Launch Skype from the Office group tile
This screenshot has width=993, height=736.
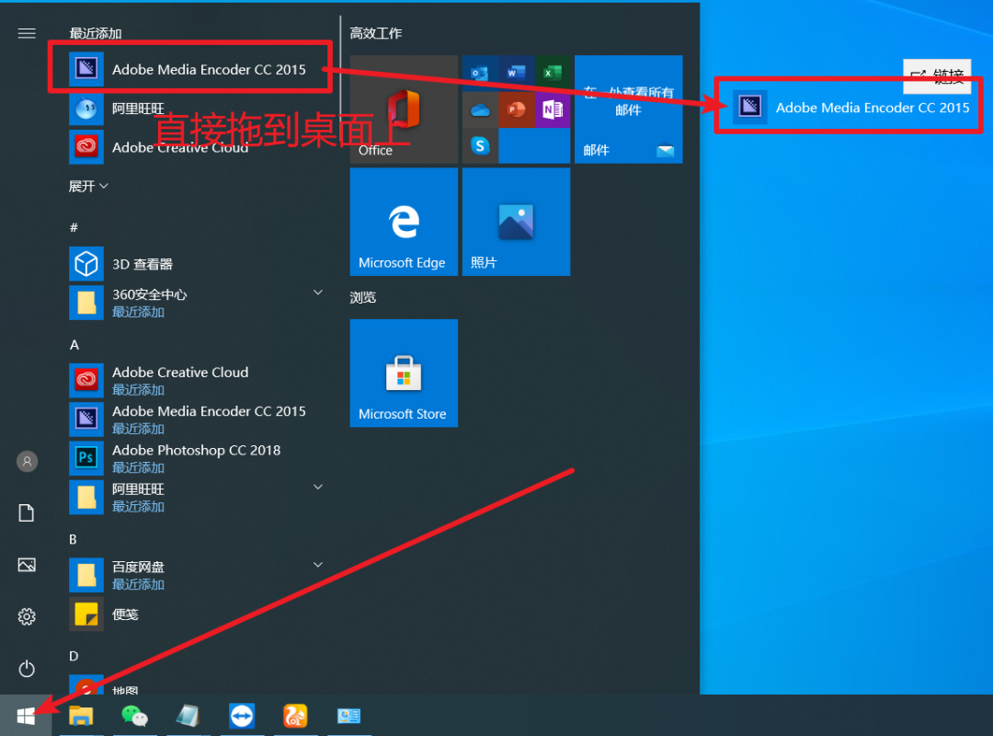pos(480,145)
